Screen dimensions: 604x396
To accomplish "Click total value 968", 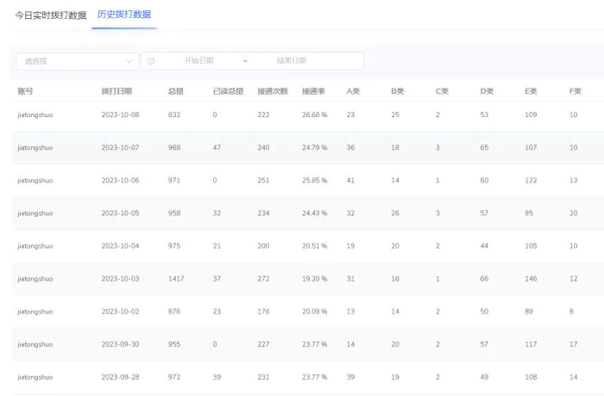I will [174, 147].
